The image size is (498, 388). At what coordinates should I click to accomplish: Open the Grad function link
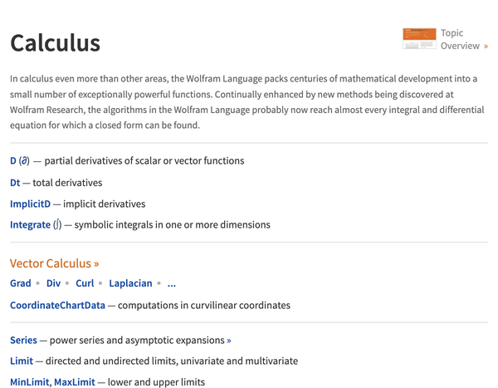(20, 283)
